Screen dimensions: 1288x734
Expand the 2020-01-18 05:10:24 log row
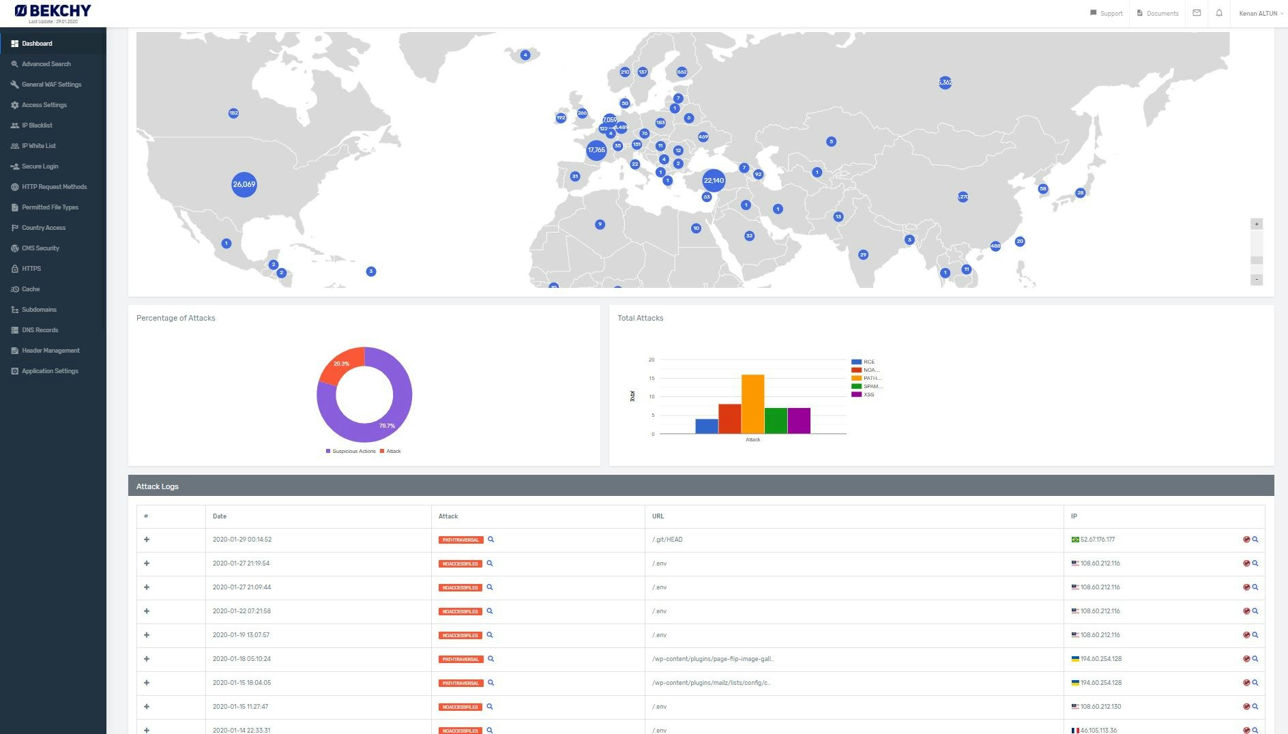click(147, 659)
